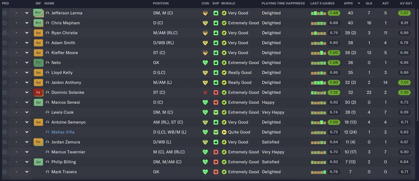Click the Set info badge for Philip Billing

tap(38, 162)
